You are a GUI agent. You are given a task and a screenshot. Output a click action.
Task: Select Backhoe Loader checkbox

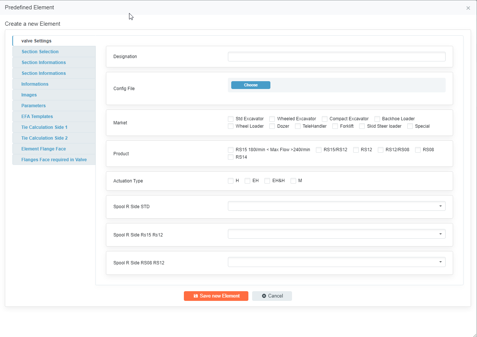coord(377,119)
